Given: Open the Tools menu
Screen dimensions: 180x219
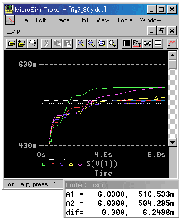Looking at the screenshot, I should click(x=125, y=20).
